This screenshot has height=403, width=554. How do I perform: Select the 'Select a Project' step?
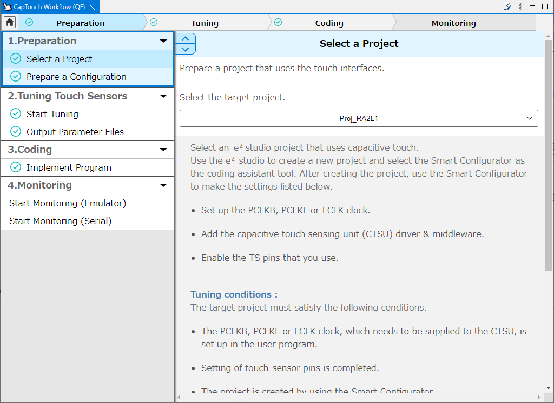[x=88, y=59]
